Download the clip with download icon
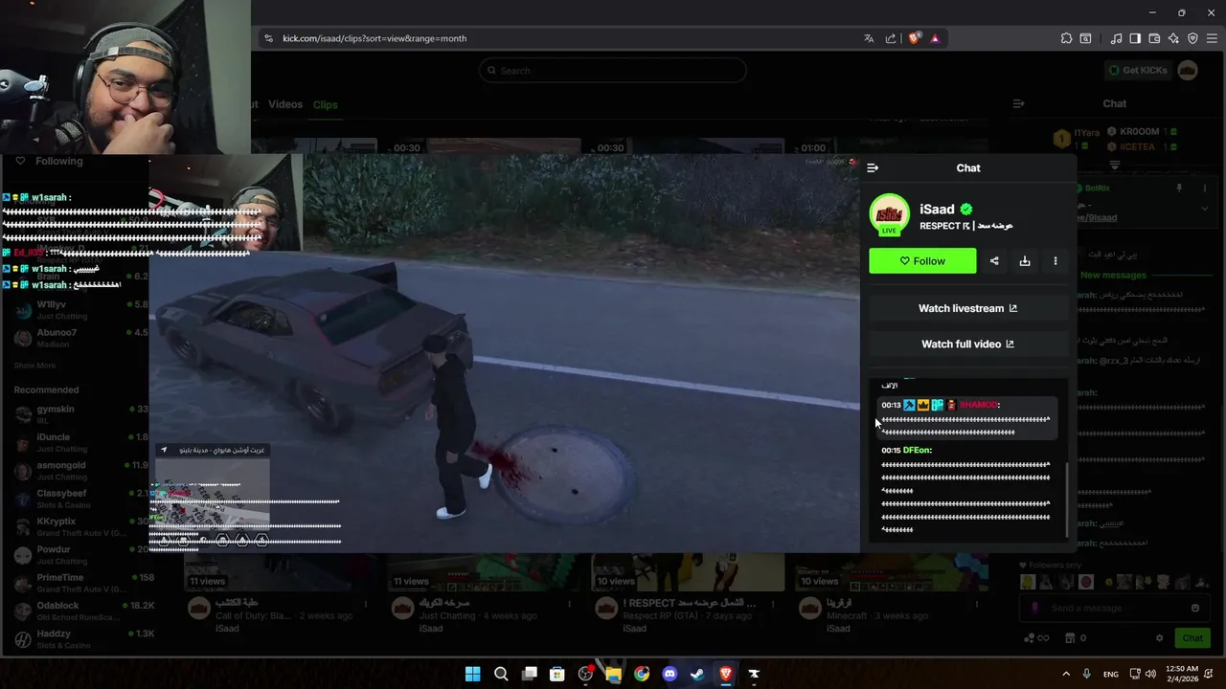Image resolution: width=1226 pixels, height=689 pixels. point(1025,261)
